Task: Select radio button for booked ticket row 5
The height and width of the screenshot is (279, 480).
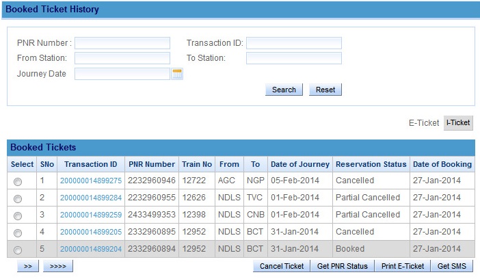Action: [x=18, y=250]
